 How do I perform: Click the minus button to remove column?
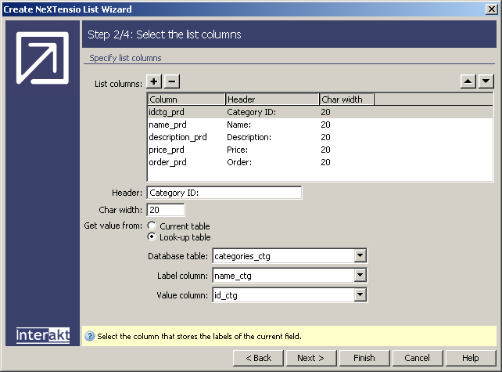point(172,81)
